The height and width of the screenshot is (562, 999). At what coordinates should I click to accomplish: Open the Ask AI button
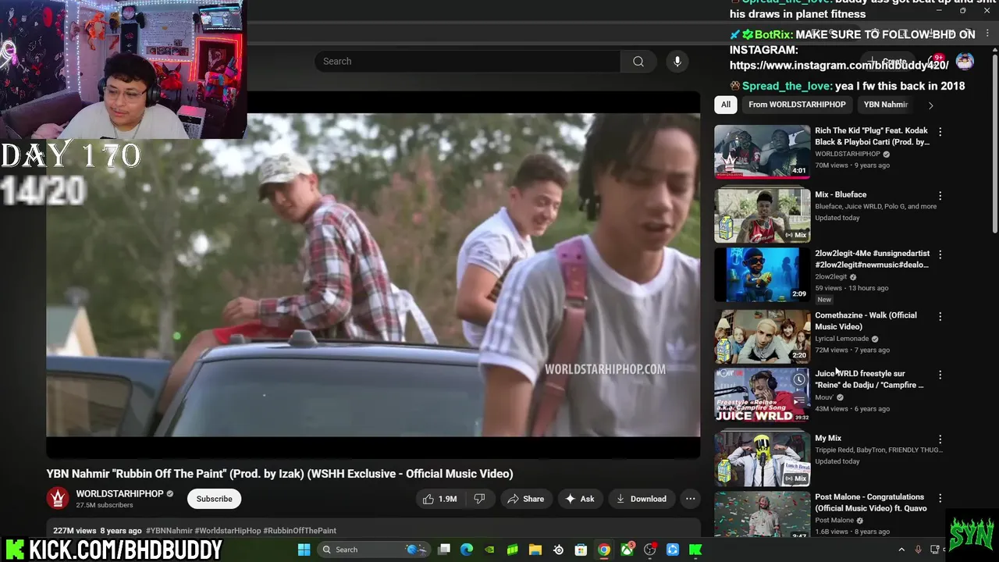point(579,499)
